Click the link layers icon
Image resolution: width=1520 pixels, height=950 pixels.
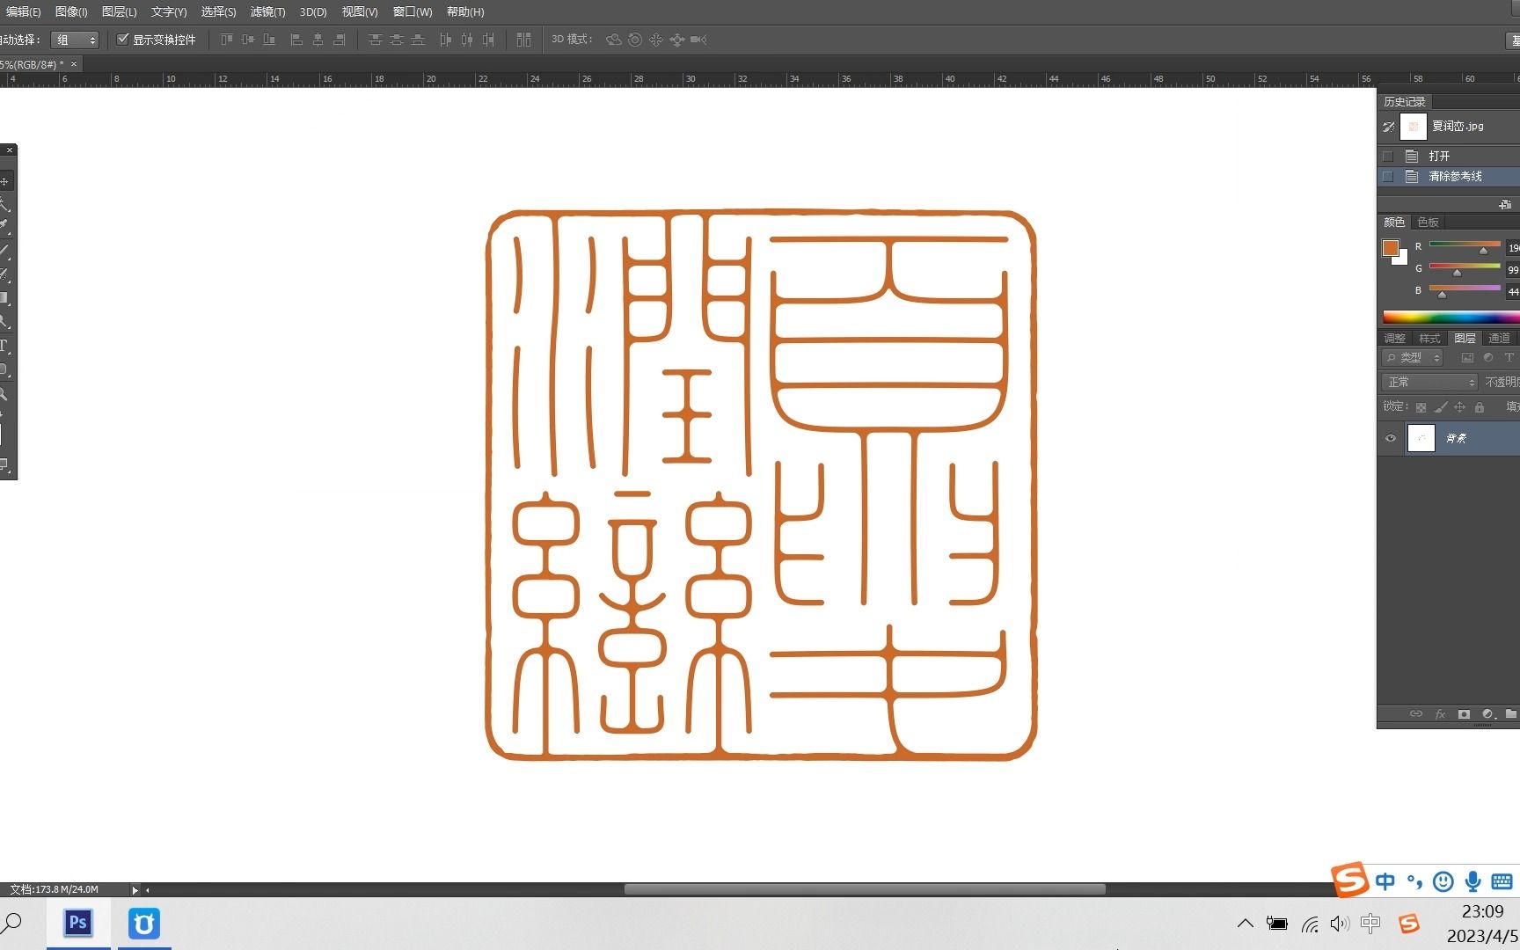(1416, 714)
